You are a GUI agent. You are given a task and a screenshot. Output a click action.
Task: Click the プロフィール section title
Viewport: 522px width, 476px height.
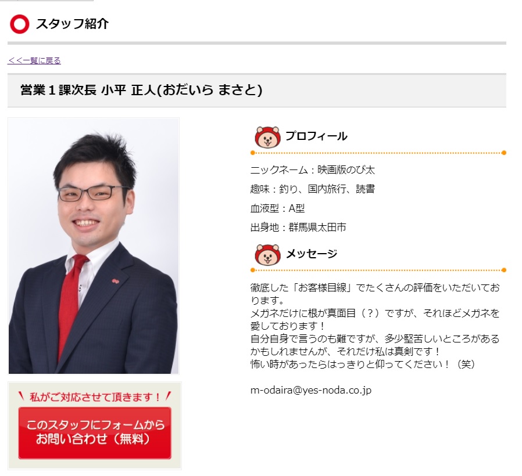316,136
